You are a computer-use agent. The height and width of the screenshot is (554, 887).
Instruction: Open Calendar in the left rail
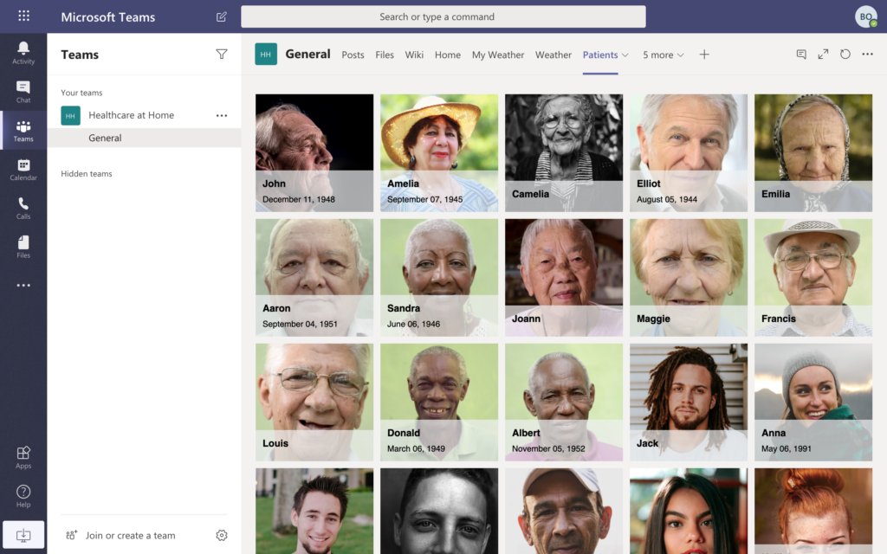pyautogui.click(x=23, y=170)
